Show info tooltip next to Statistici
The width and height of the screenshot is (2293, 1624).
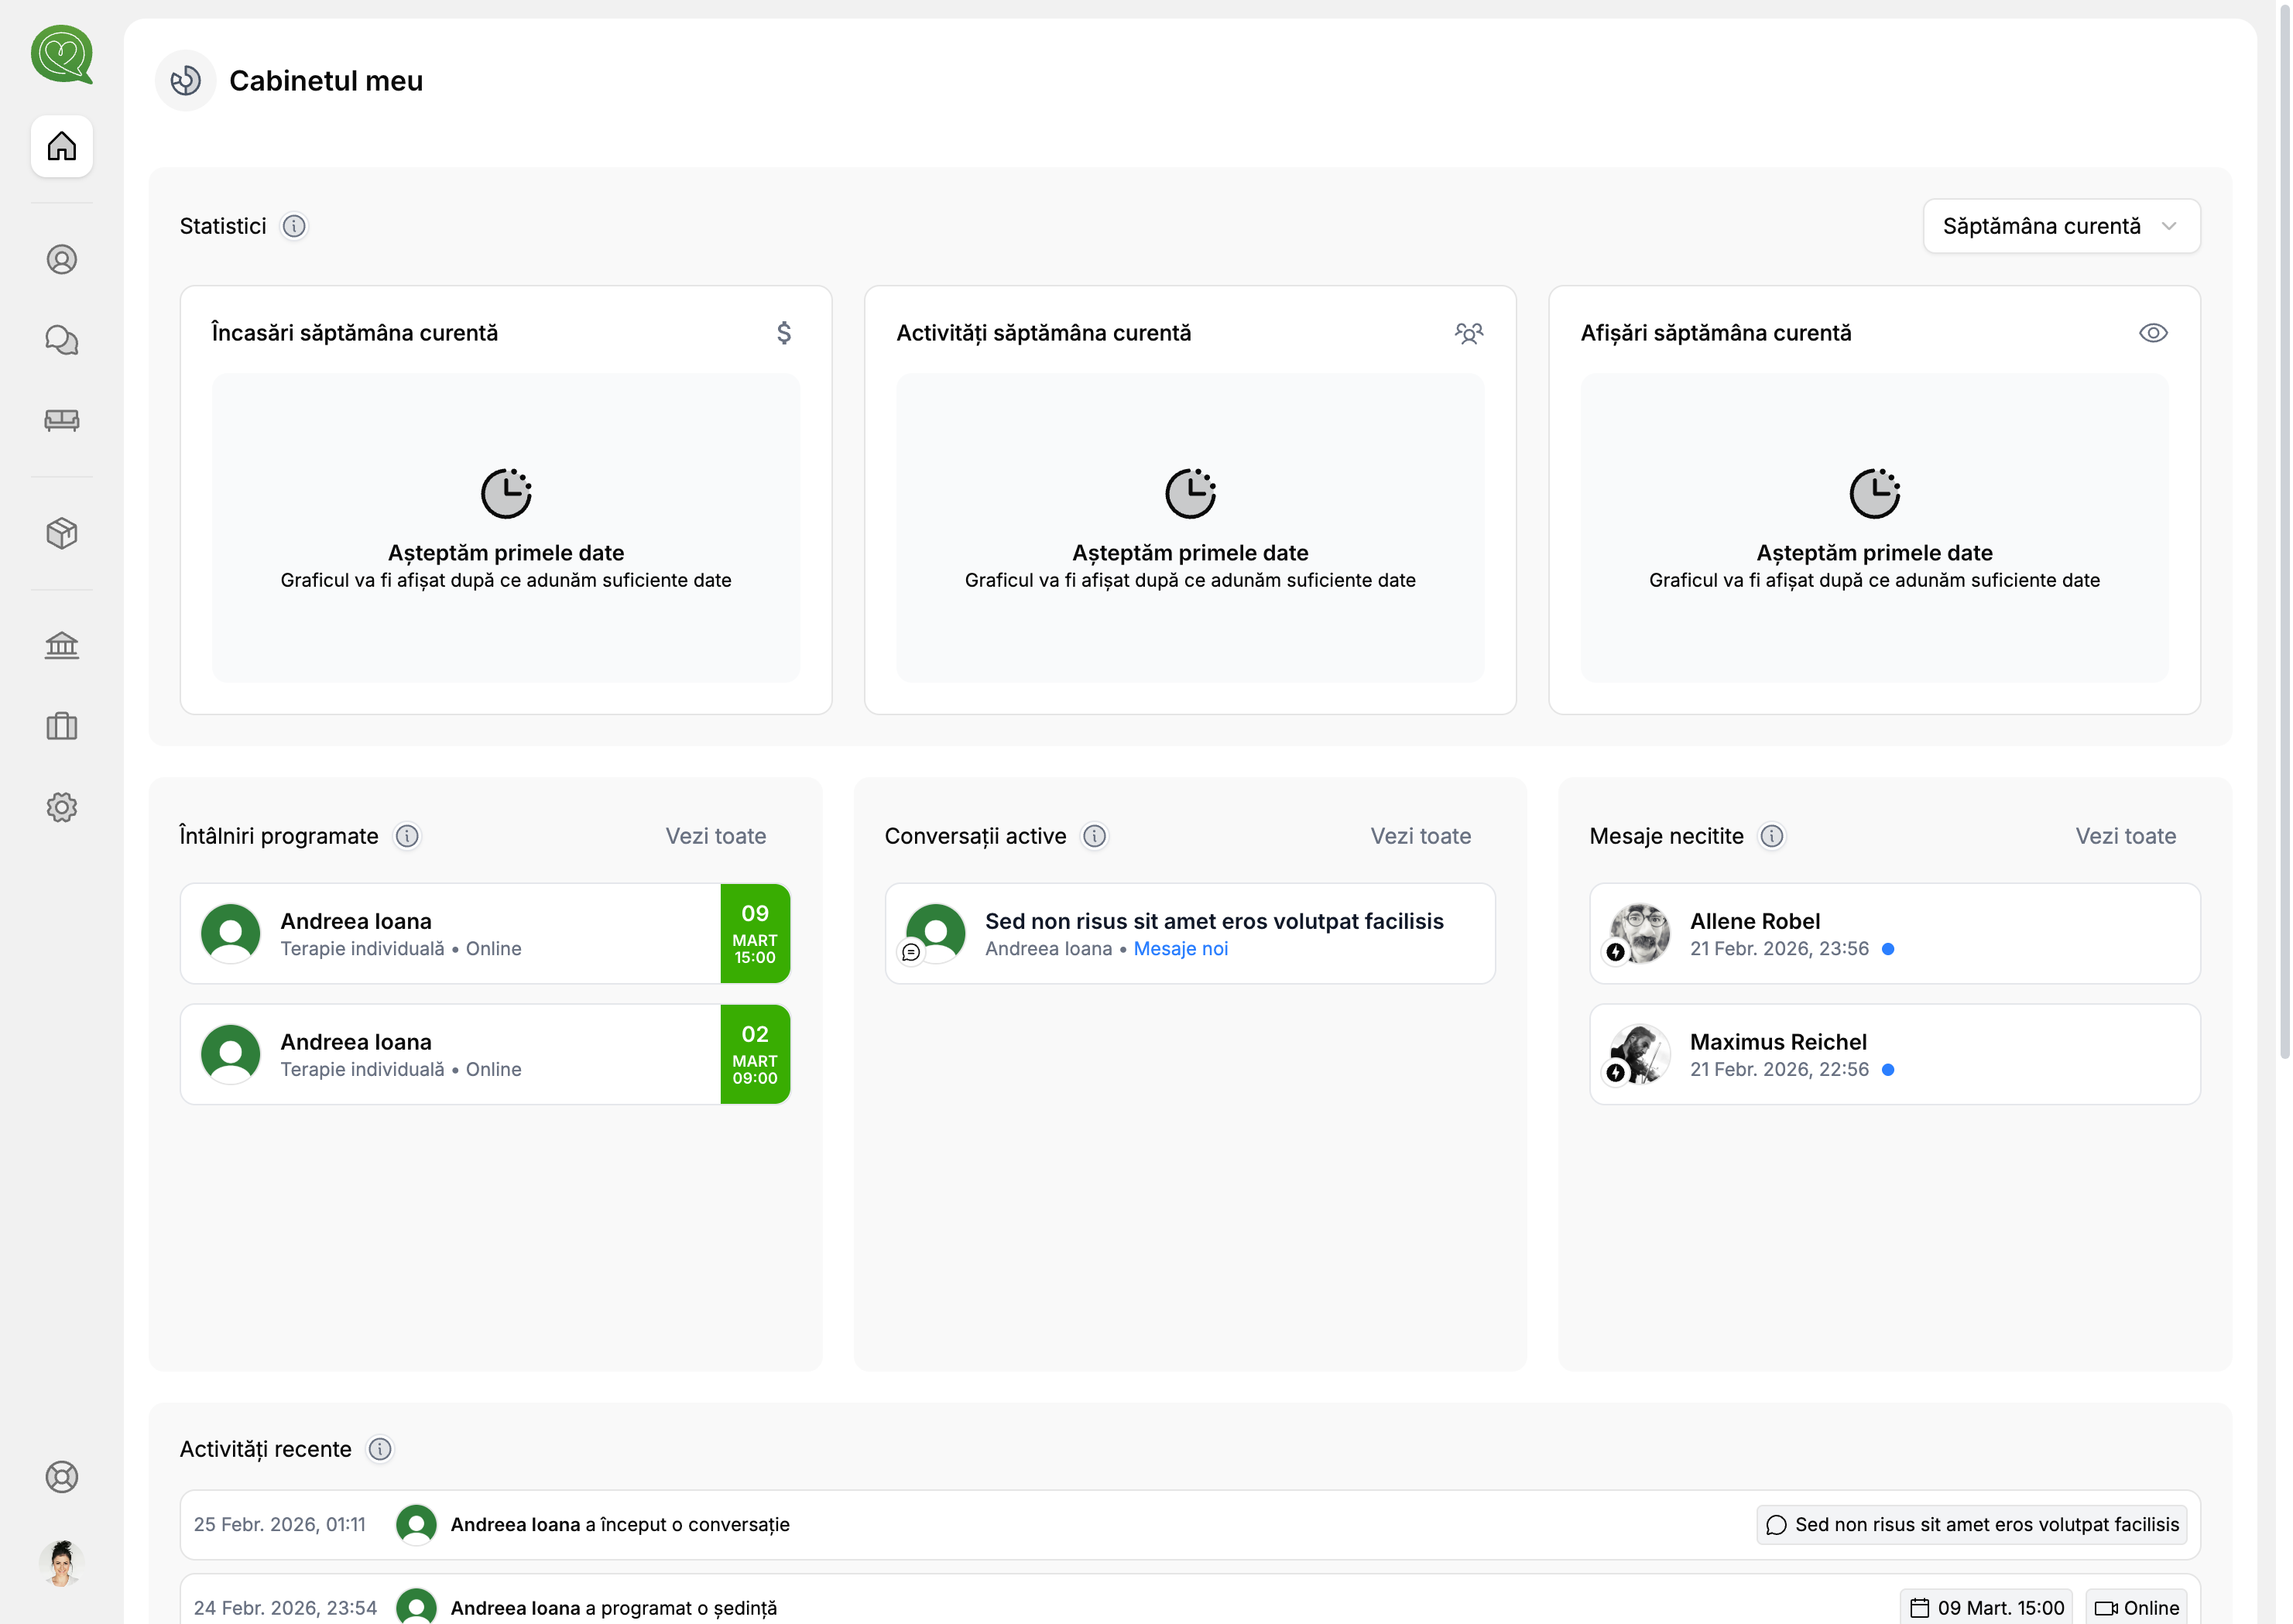pyautogui.click(x=294, y=227)
